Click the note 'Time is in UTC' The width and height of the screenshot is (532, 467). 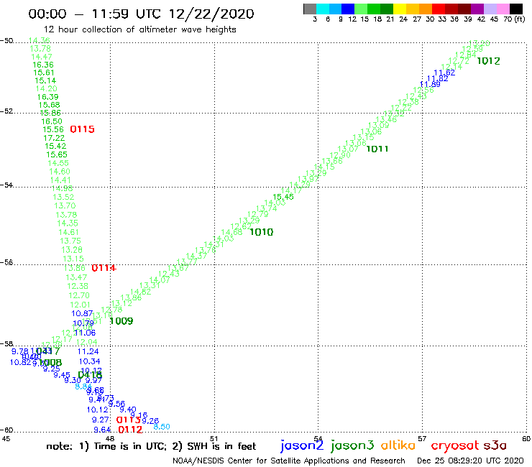coord(130,446)
